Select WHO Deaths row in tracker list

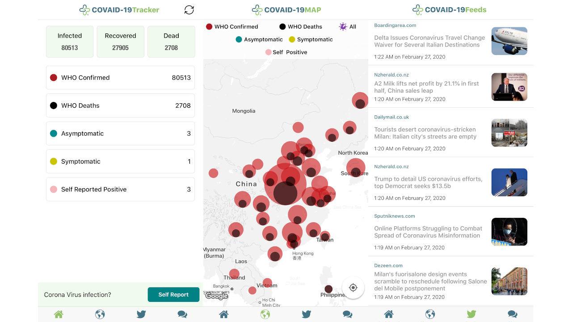121,106
